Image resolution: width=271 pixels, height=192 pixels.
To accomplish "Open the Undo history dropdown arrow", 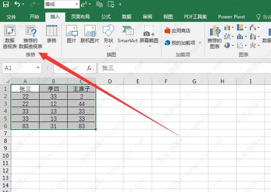I will (x=23, y=4).
